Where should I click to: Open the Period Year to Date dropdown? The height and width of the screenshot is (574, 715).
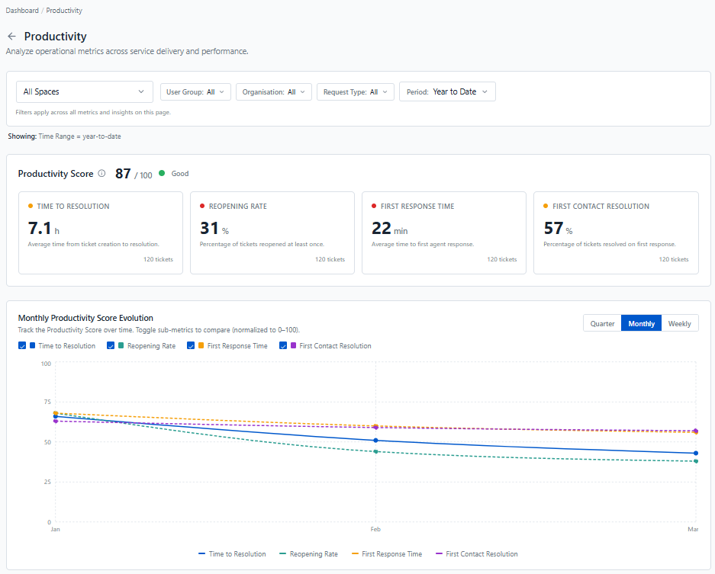447,91
